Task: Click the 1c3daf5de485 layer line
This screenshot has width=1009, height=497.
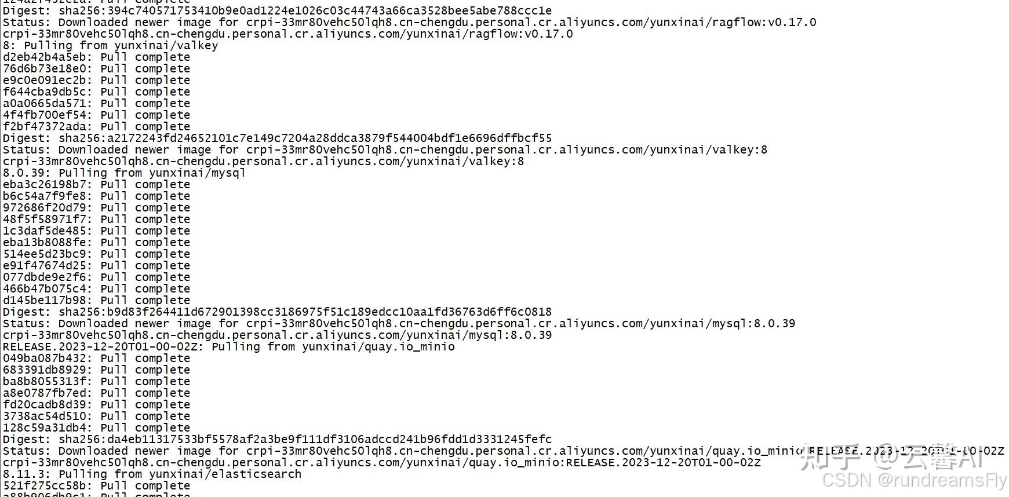Action: pos(96,231)
